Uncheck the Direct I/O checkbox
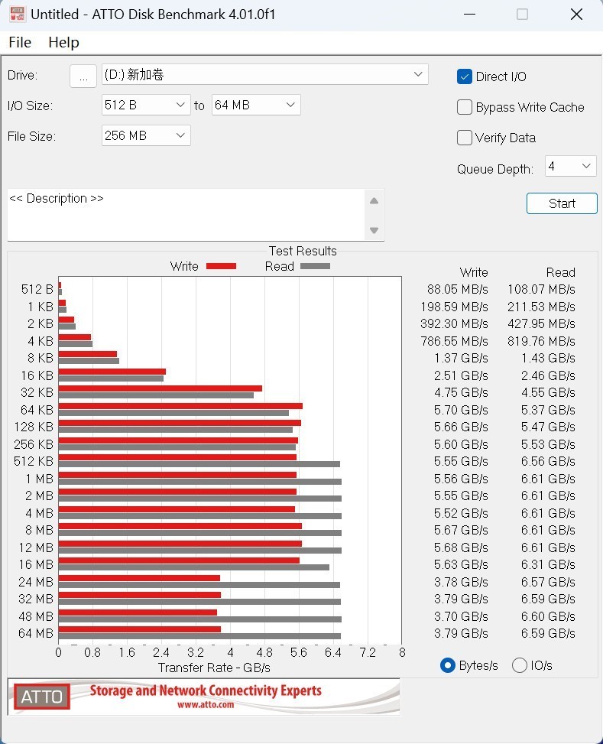The image size is (603, 744). (465, 76)
